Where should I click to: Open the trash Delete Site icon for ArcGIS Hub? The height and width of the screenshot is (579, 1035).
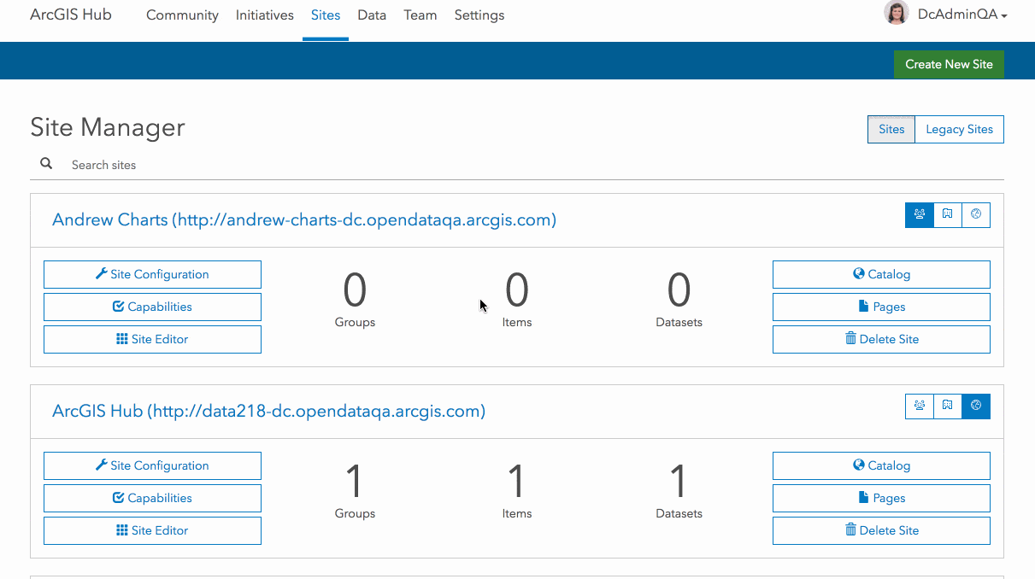point(850,529)
